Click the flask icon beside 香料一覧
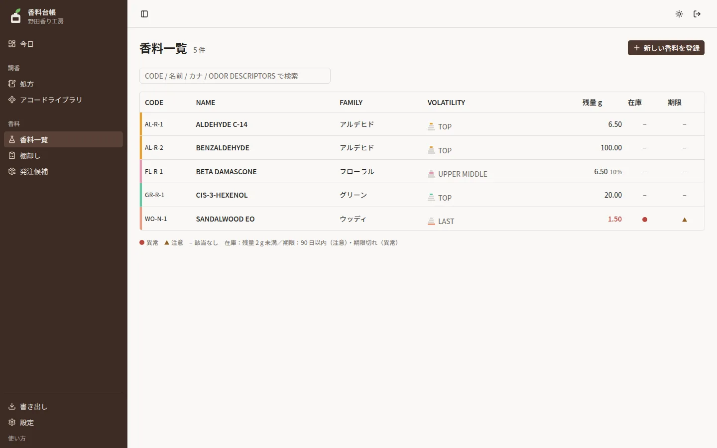Image resolution: width=717 pixels, height=448 pixels. (12, 139)
